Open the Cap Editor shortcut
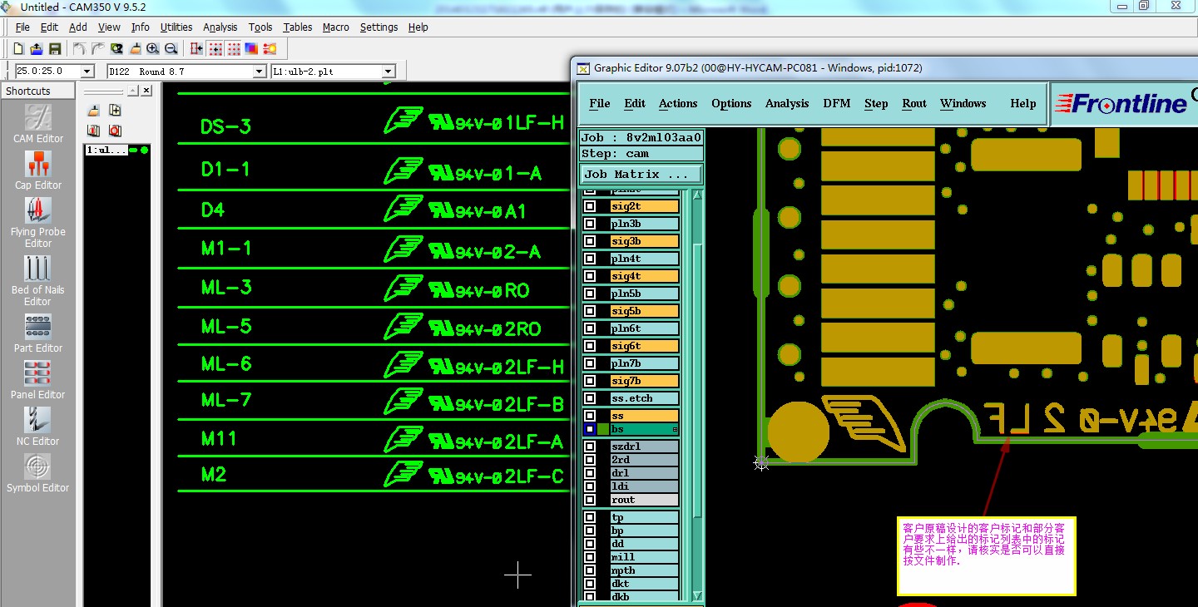 [x=37, y=170]
